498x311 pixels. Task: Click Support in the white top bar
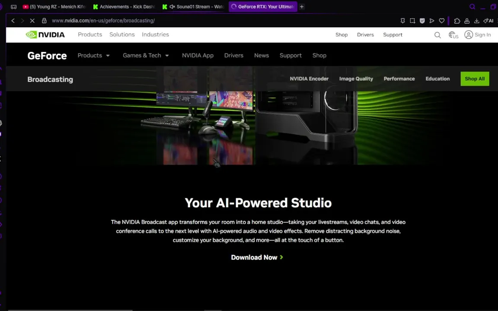393,35
